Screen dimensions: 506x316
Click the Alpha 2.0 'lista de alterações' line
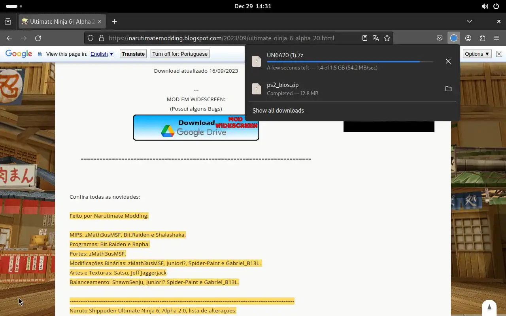click(x=153, y=310)
